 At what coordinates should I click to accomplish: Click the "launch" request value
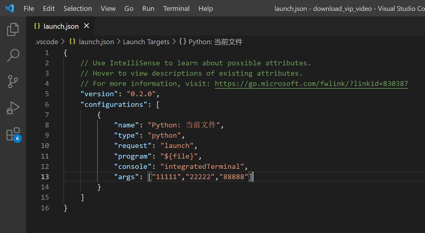(x=177, y=146)
